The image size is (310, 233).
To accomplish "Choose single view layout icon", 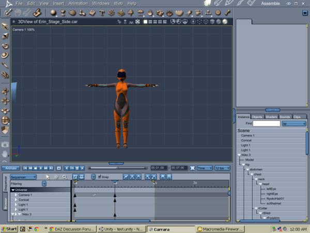I will click(145, 22).
